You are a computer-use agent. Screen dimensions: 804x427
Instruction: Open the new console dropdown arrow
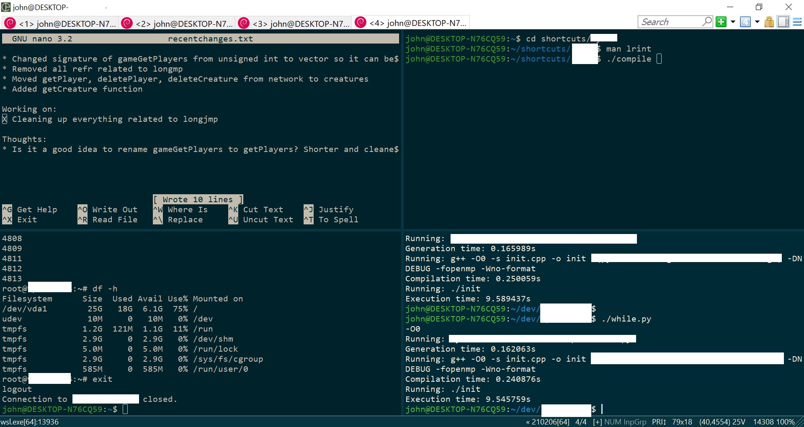pyautogui.click(x=733, y=22)
